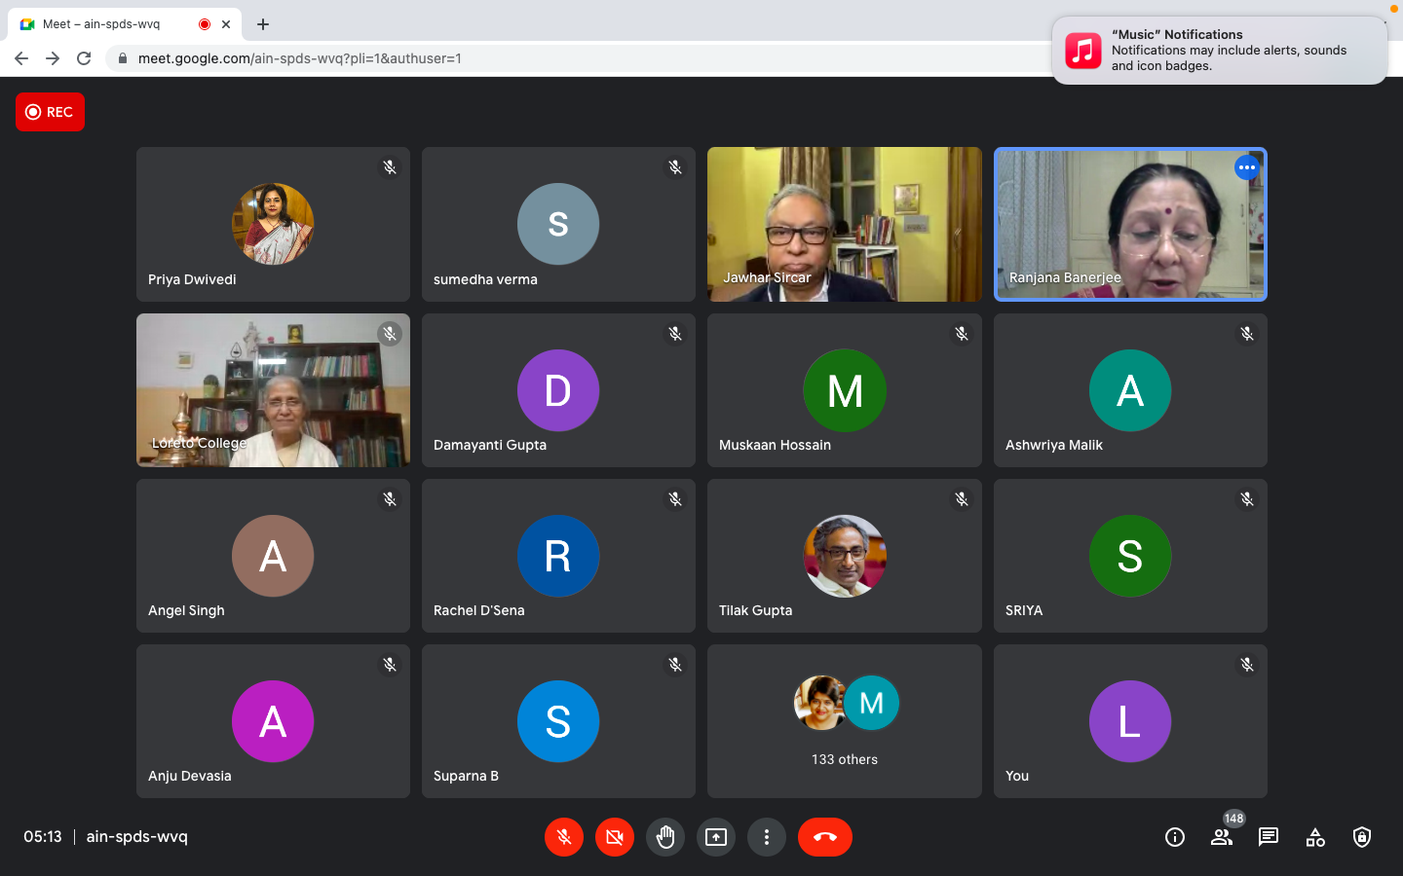Click the address bar URL
This screenshot has width=1403, height=876.
click(300, 58)
